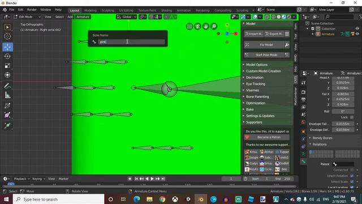Activate the Rotate tool
The height and width of the screenshot is (204, 362).
(x=7, y=56)
